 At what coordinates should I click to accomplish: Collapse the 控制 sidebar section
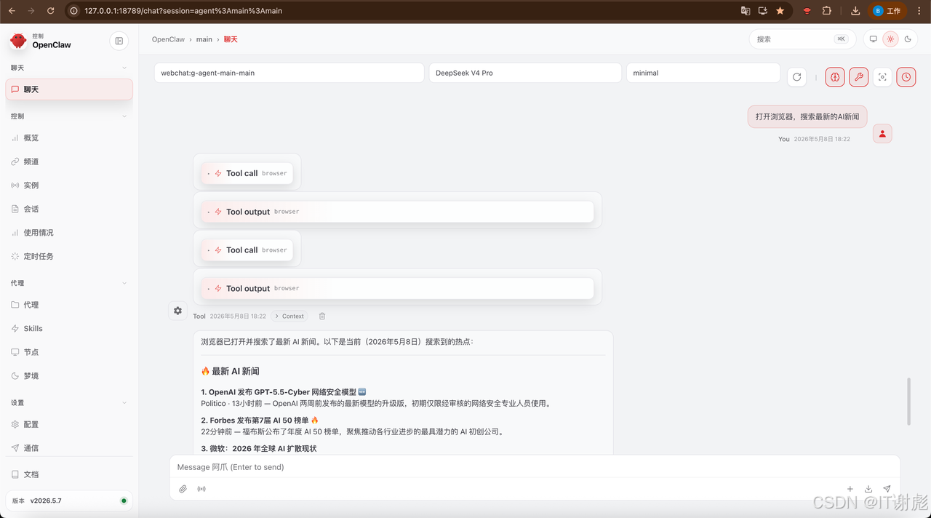click(x=69, y=116)
